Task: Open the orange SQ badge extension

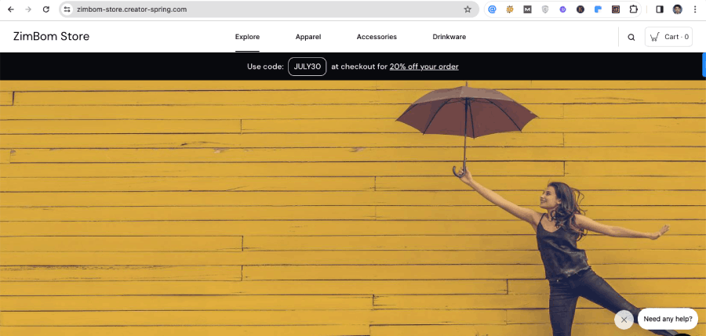Action: (x=510, y=9)
